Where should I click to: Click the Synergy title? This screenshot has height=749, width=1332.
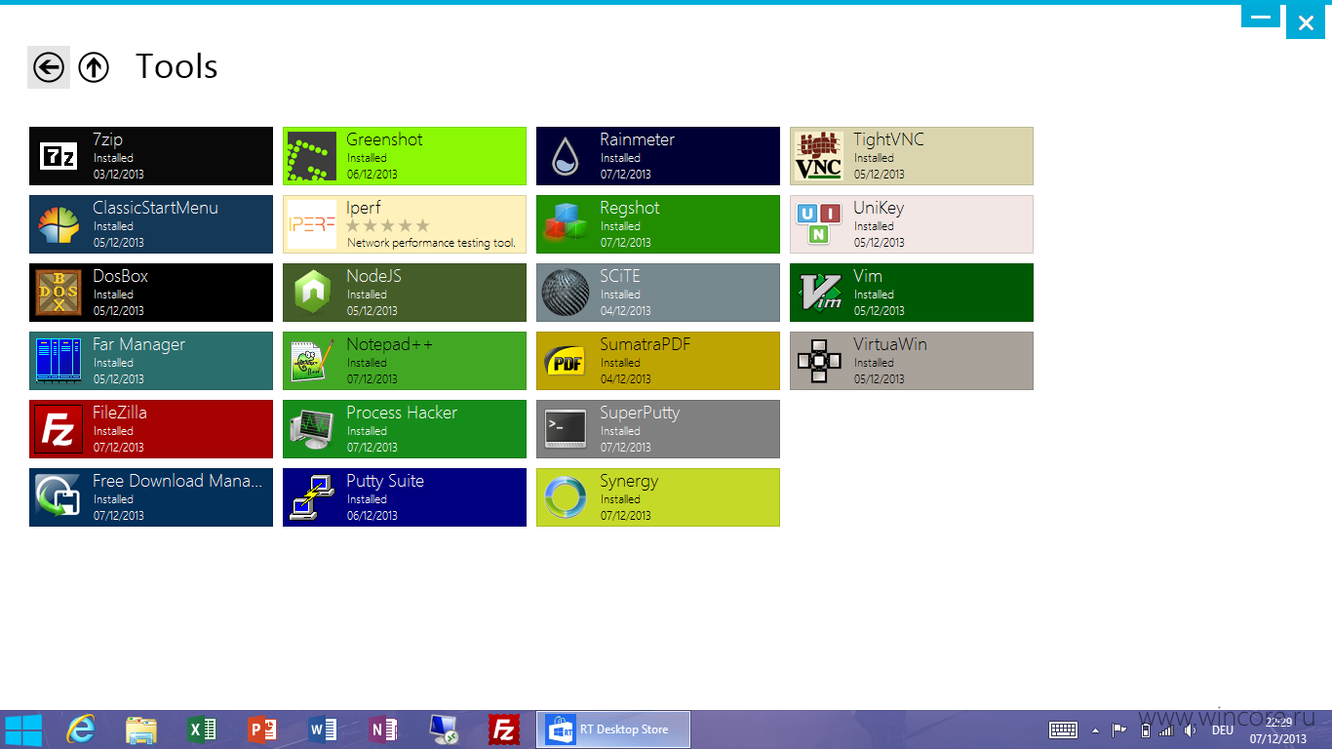pos(629,481)
